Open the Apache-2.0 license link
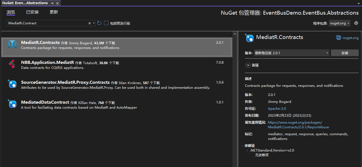This screenshot has width=362, height=167. (277, 109)
